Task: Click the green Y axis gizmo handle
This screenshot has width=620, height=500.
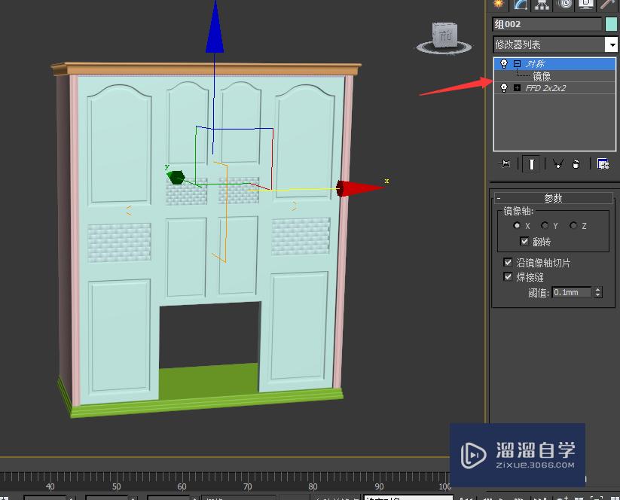Action: (x=176, y=177)
